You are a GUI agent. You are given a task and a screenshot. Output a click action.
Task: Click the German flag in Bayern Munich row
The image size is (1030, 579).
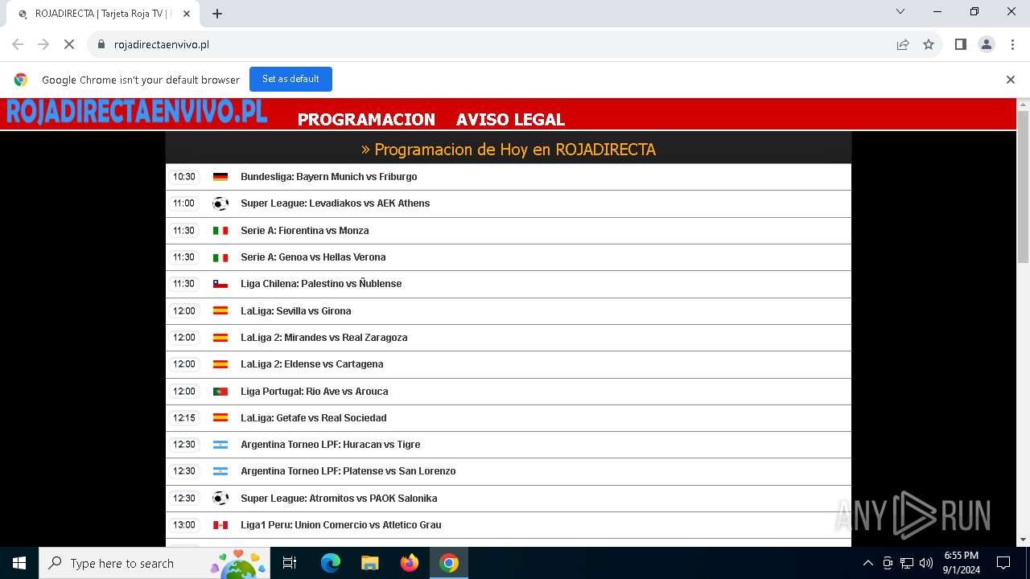pyautogui.click(x=220, y=177)
